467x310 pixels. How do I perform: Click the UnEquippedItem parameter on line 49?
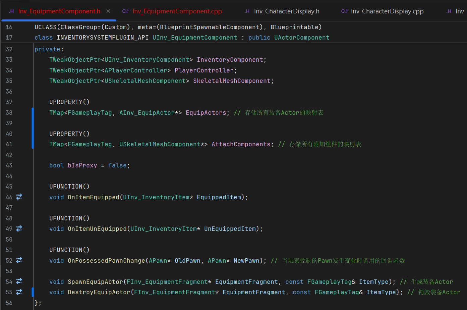pos(230,229)
